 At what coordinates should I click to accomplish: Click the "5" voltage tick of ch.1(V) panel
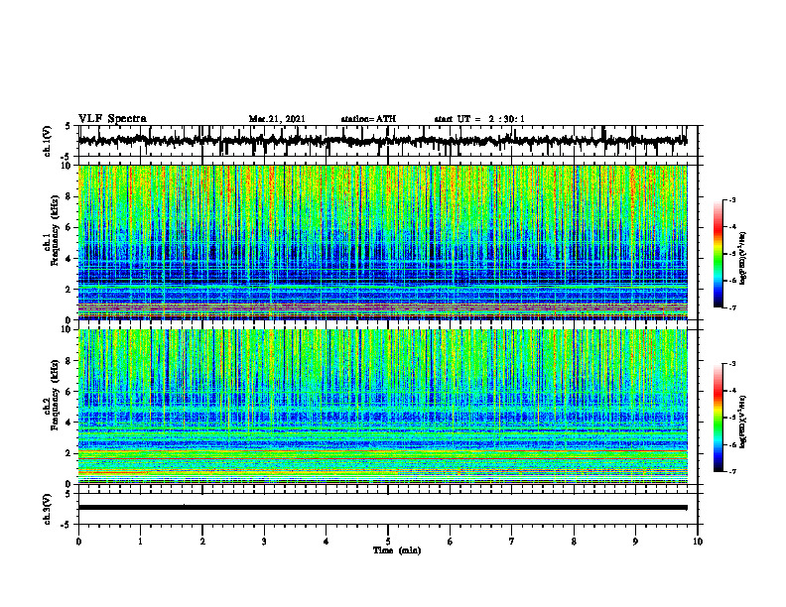[x=68, y=126]
